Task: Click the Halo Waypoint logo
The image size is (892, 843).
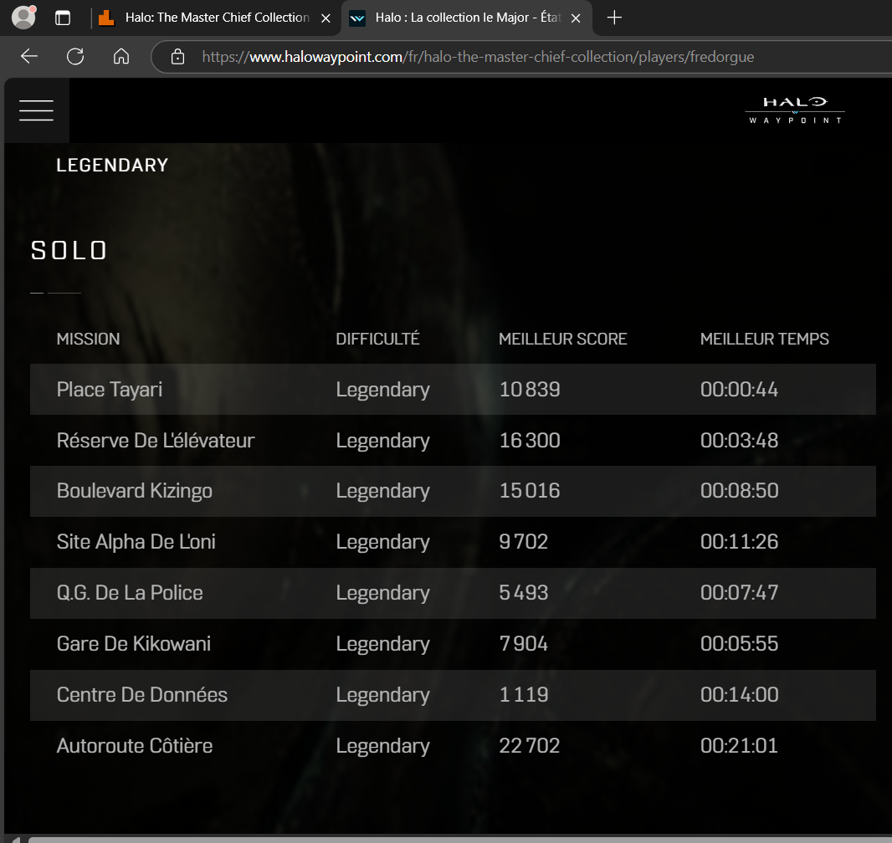Action: pos(794,110)
